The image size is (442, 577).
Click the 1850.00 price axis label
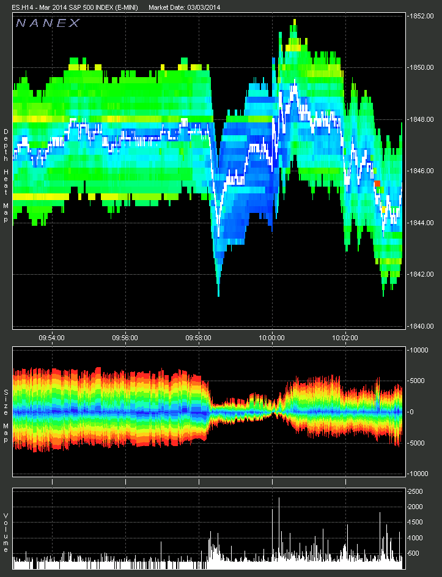[421, 67]
